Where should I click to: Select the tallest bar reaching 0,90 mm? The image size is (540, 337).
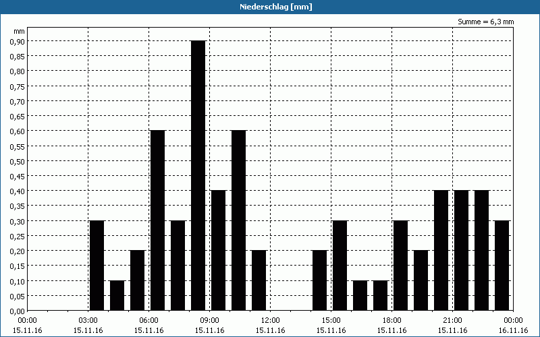coord(198,175)
